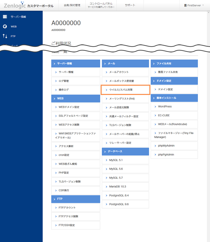Collapse the FTP section header

(x=76, y=199)
